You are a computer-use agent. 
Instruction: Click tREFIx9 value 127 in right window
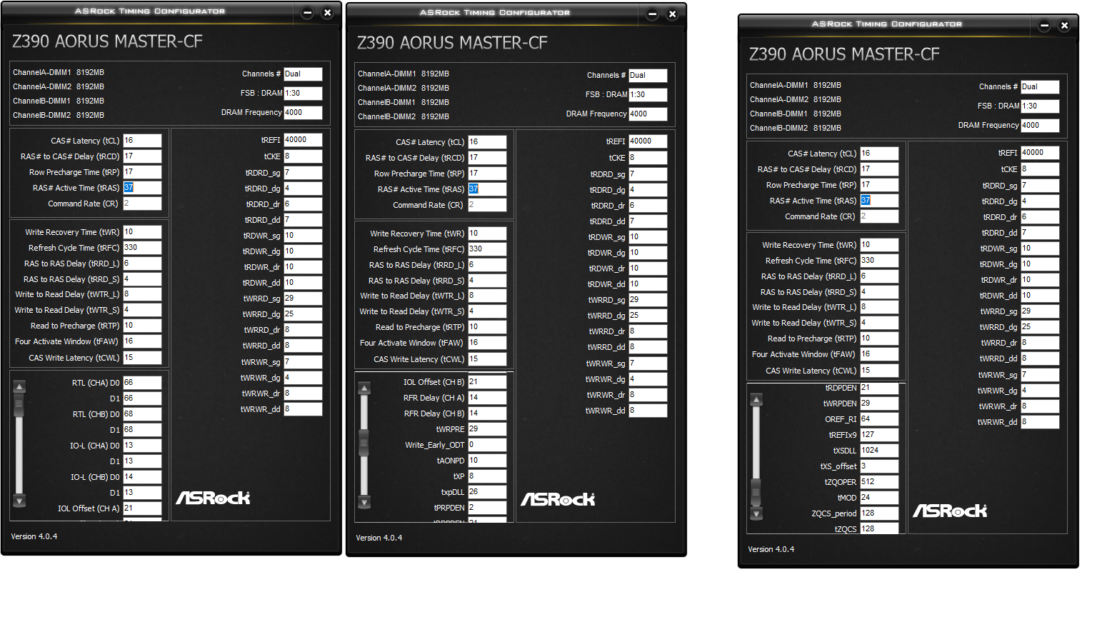[x=879, y=435]
